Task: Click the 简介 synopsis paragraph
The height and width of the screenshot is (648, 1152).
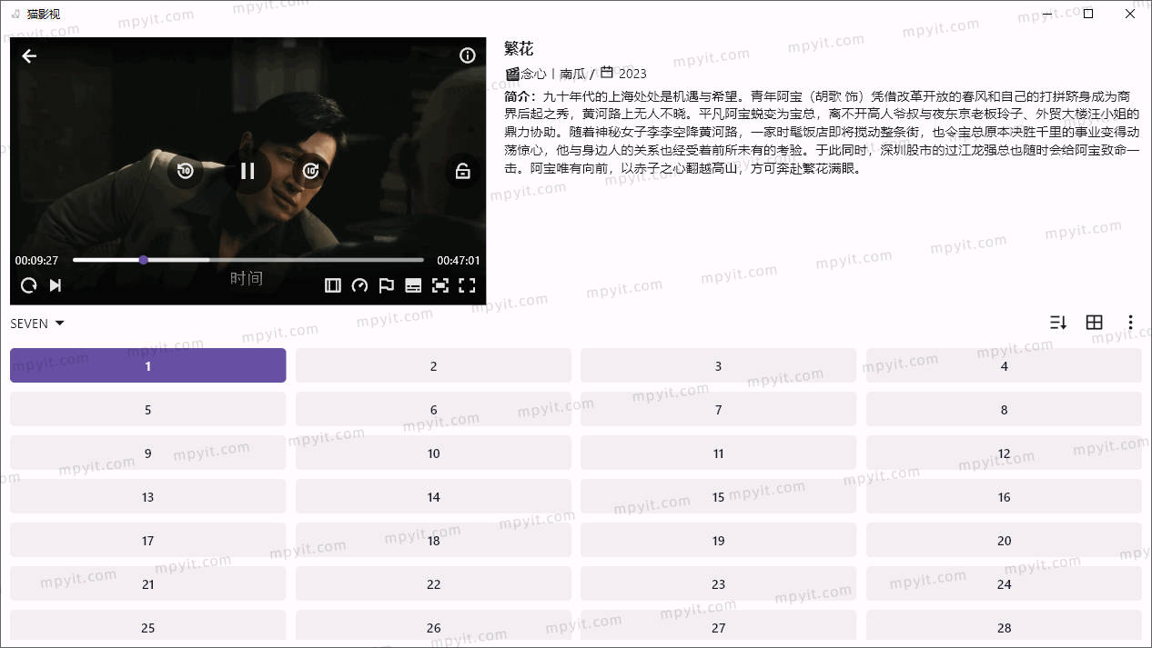Action: pos(822,132)
